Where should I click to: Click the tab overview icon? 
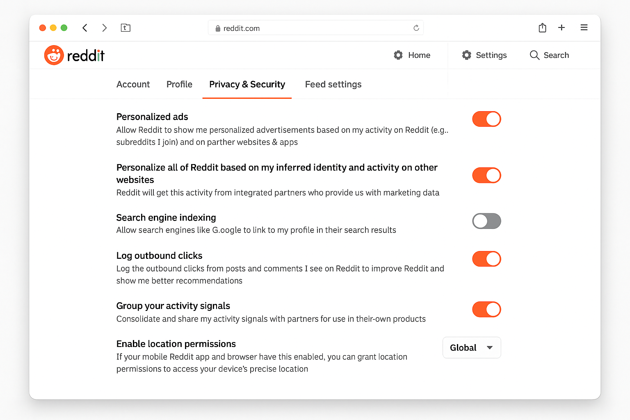(x=126, y=27)
